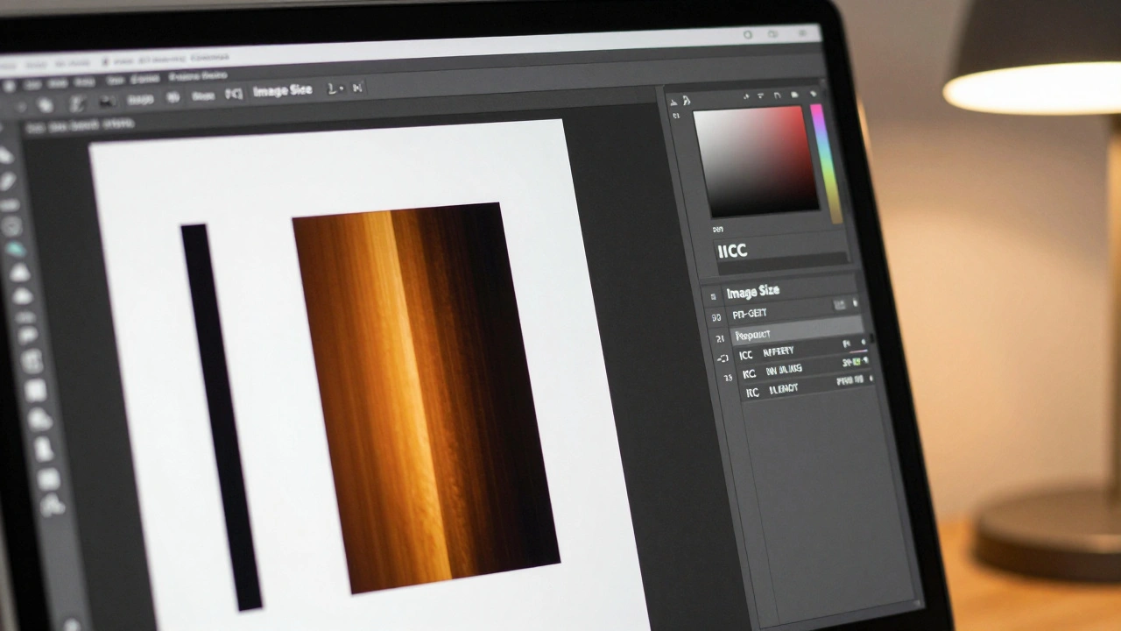This screenshot has width=1121, height=631.
Task: Open the Image Size menu in the options bar
Action: tap(282, 89)
